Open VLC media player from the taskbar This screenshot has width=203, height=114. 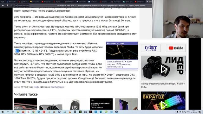coord(70,112)
